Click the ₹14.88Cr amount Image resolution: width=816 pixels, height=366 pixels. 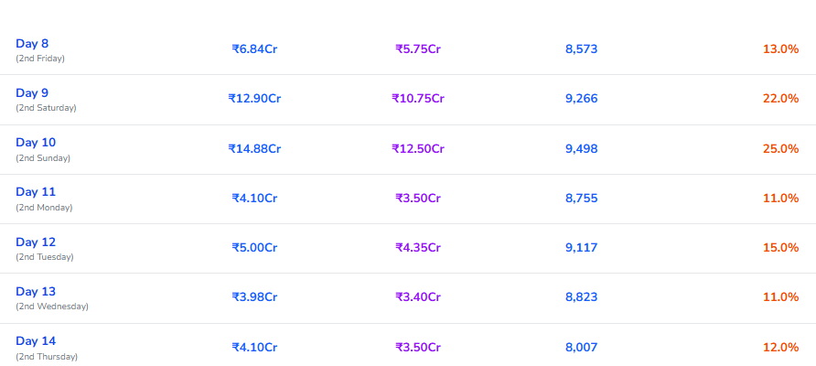(x=254, y=149)
